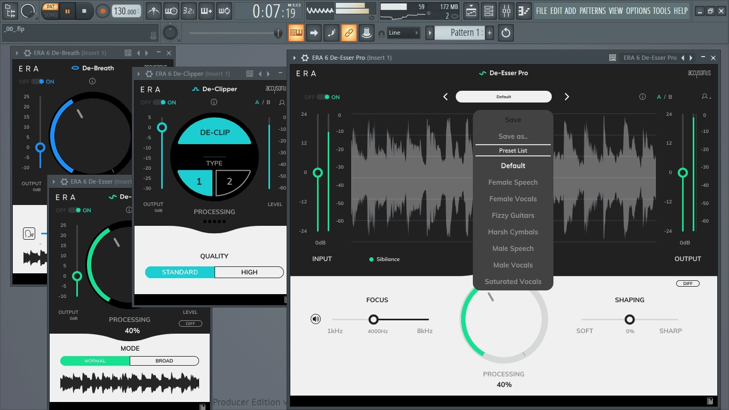This screenshot has width=729, height=410.
Task: Select HIGH quality in De-Clipper
Action: [249, 272]
